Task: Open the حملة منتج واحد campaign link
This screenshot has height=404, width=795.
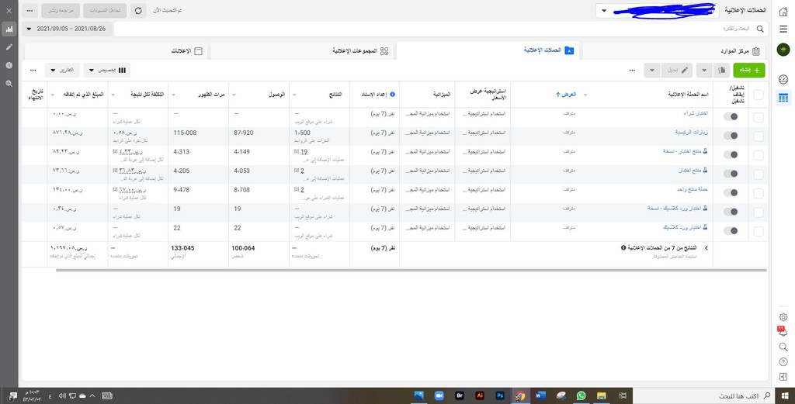Action: click(x=693, y=189)
